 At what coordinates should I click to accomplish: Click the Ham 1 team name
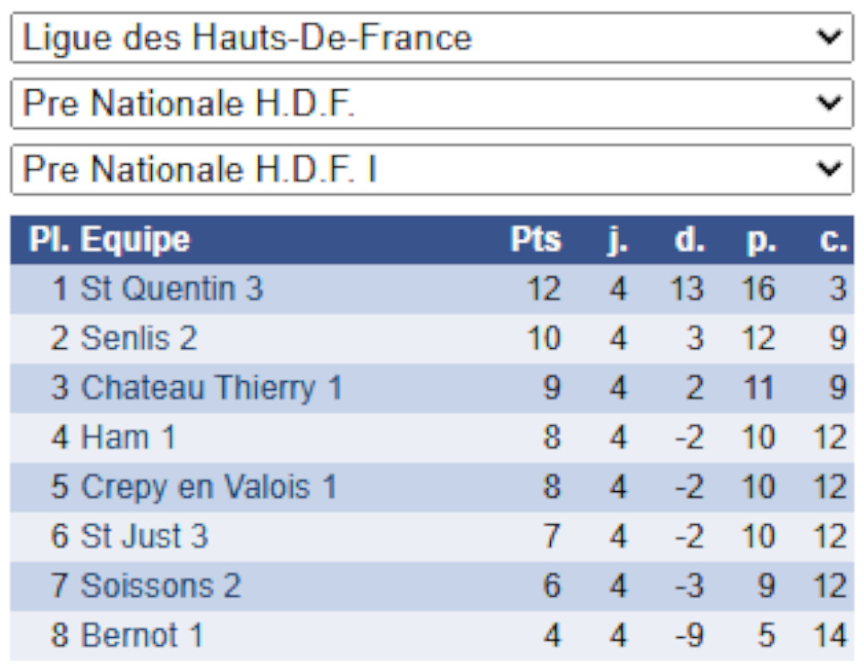click(128, 437)
